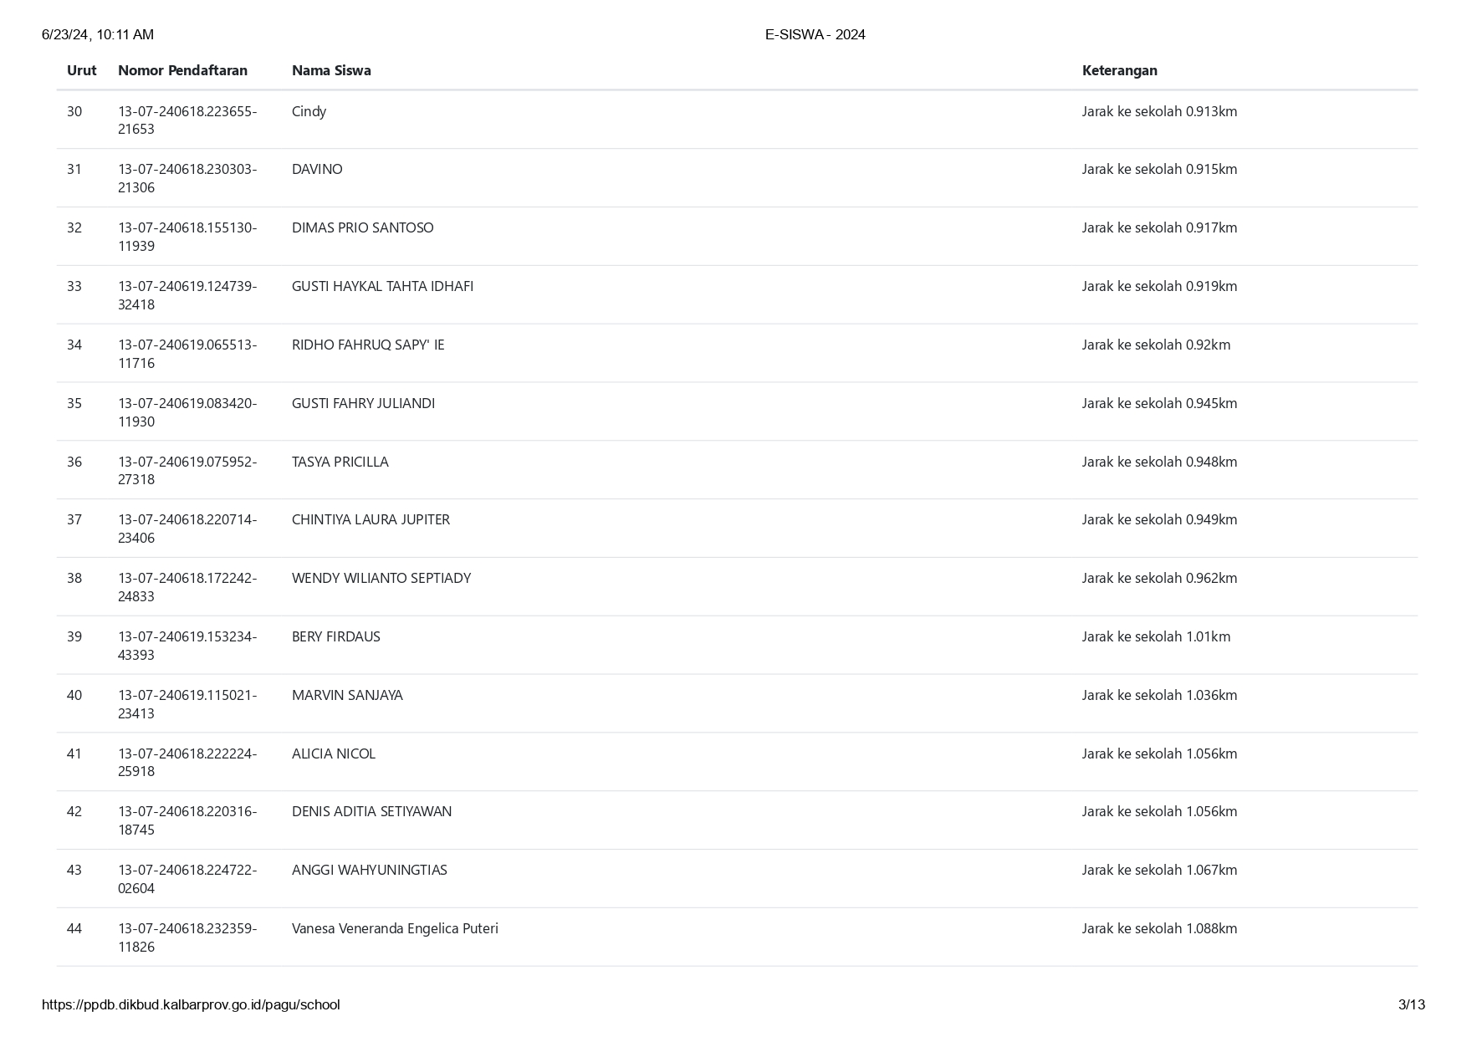Click the distance text 0.949km
This screenshot has width=1467, height=1037.
[1159, 519]
